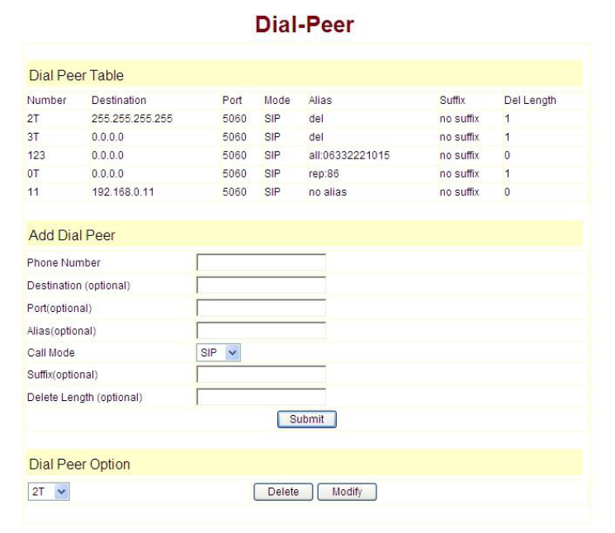Click the 'del' alias in the 3T row

(316, 137)
